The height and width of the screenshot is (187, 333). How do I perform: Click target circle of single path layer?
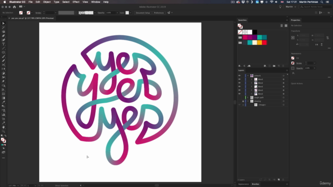click(x=284, y=98)
